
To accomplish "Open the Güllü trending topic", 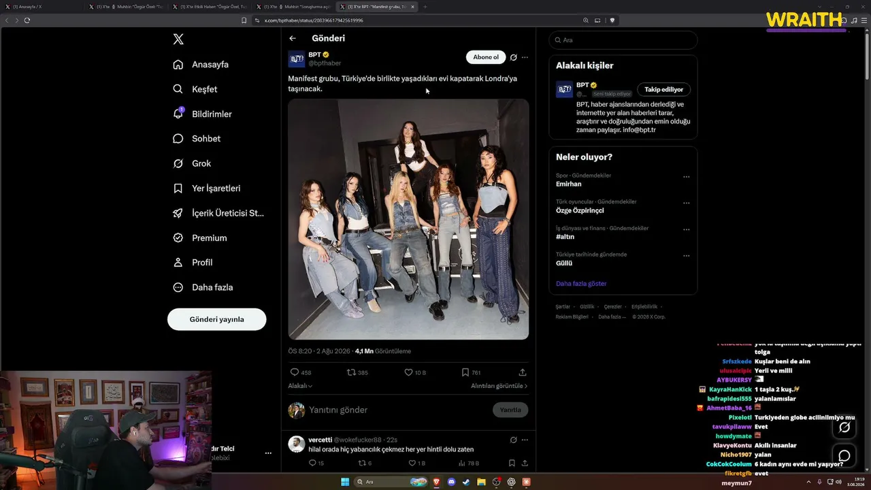I will (x=564, y=263).
